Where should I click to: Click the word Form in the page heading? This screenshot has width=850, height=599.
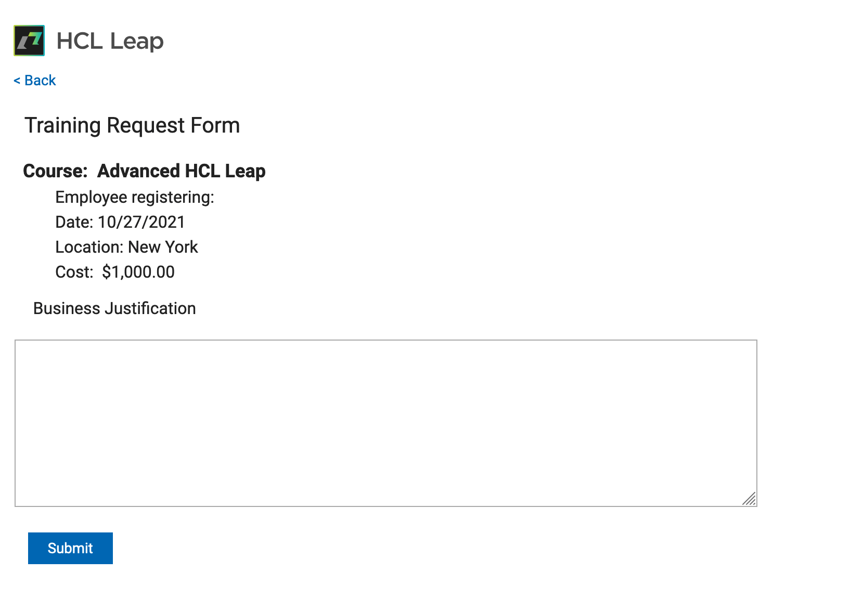215,125
